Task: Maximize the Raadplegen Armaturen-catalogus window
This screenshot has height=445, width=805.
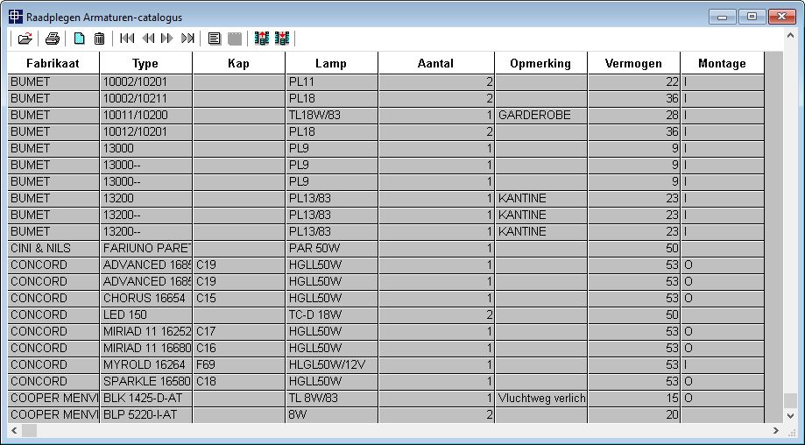Action: coord(752,17)
